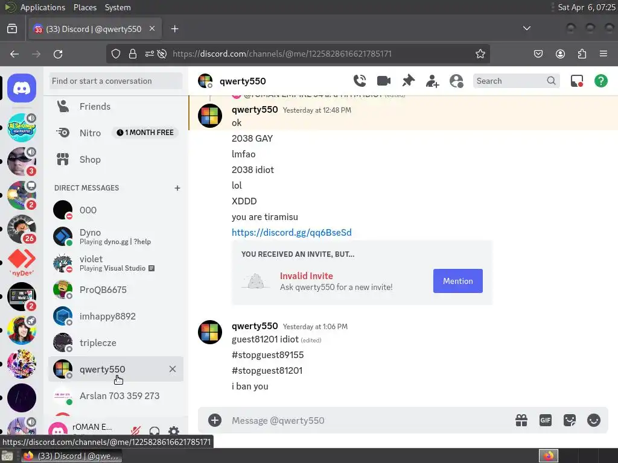Toggle deafen headphones icon
Screen dimensions: 618x463
(155, 430)
